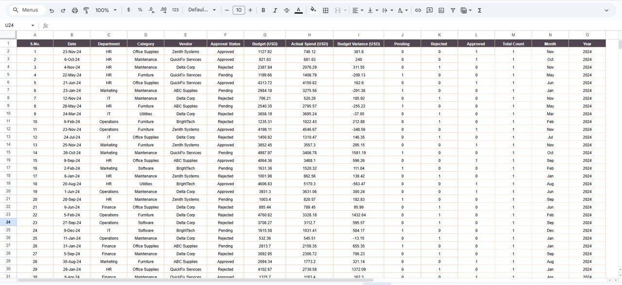Add a comment using comment icon
622x285 pixels.
430,10
